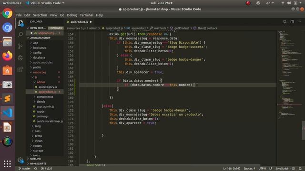This screenshot has width=305, height=171.
Task: Change JavaScript language mode
Action: click(282, 169)
